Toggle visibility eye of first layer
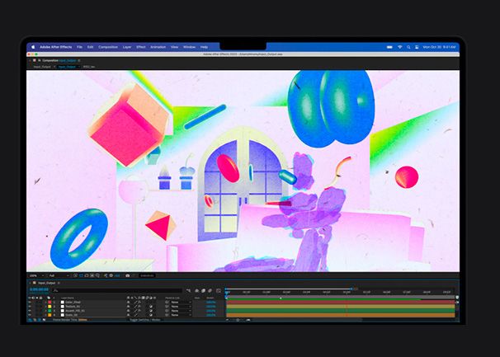Screen dimensions: 500x357 pos(31,303)
